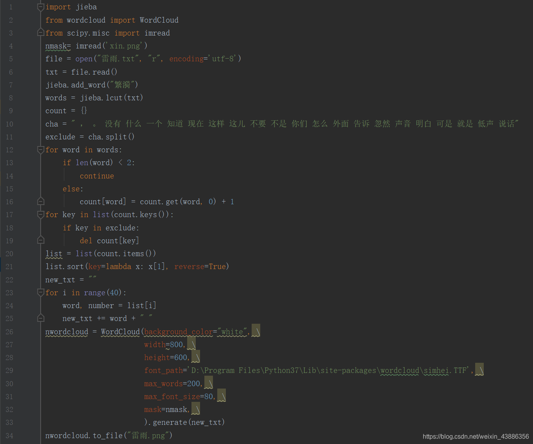Click the highlighted backslash ending line 29
Image resolution: width=533 pixels, height=444 pixels.
[479, 369]
